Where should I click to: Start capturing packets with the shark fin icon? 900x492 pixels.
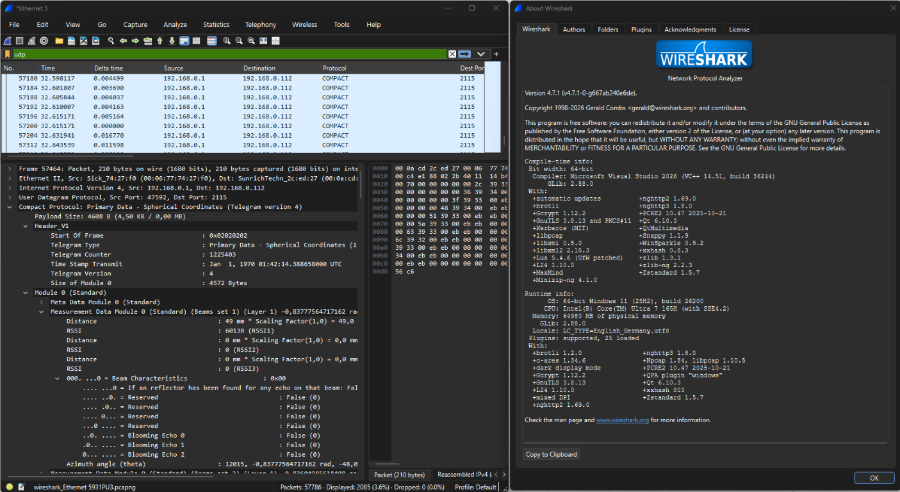[x=7, y=41]
